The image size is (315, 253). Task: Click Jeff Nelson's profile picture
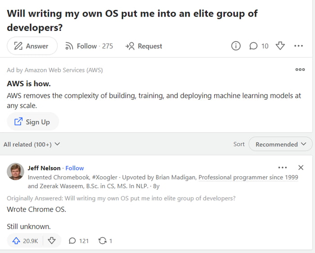(x=16, y=172)
